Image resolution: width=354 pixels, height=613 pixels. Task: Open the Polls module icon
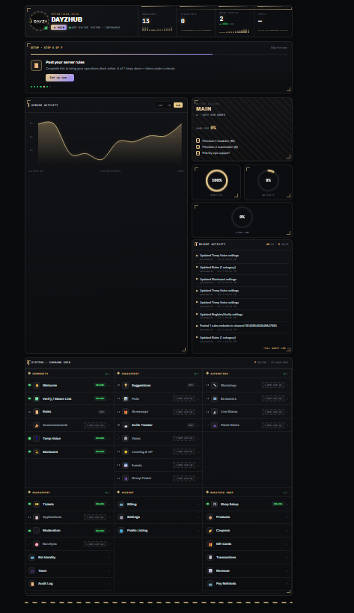tap(125, 398)
